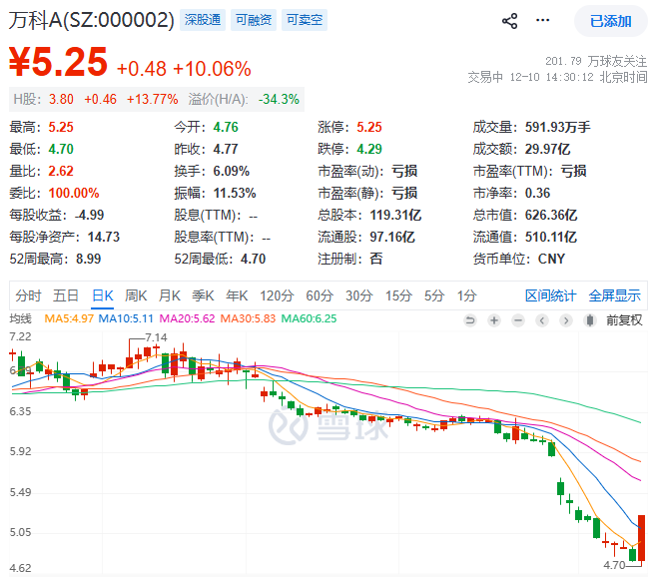Zoom in the K-line chart with plus icon
The height and width of the screenshot is (577, 653).
pos(493,319)
